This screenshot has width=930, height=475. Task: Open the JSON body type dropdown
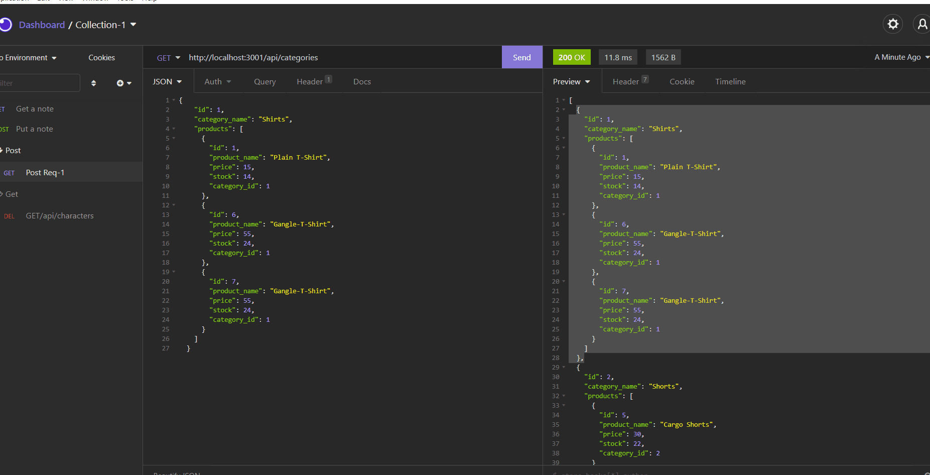[167, 82]
